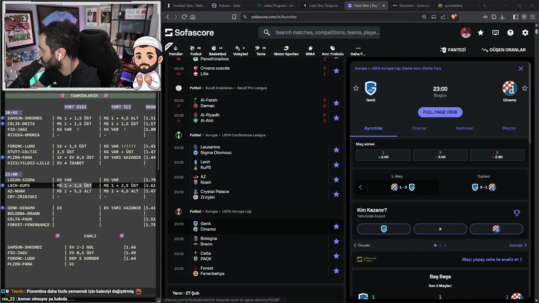Open a new browser tab
539x303 pixels.
[484, 5]
